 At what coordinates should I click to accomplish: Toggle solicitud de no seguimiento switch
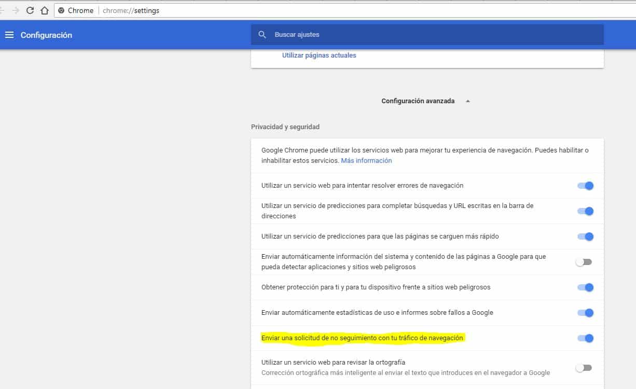pos(585,338)
